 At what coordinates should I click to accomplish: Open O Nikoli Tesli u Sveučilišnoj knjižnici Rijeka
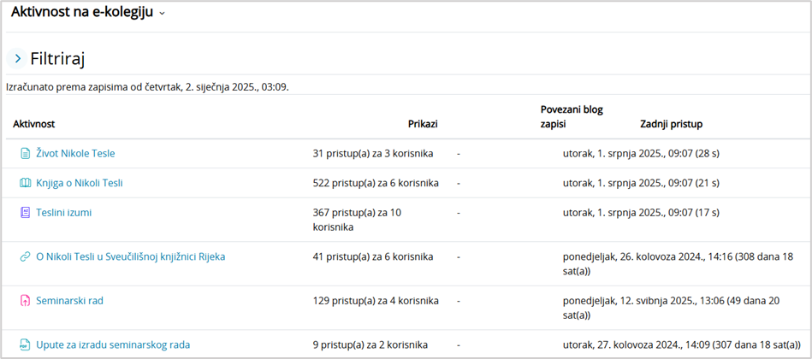tap(130, 256)
